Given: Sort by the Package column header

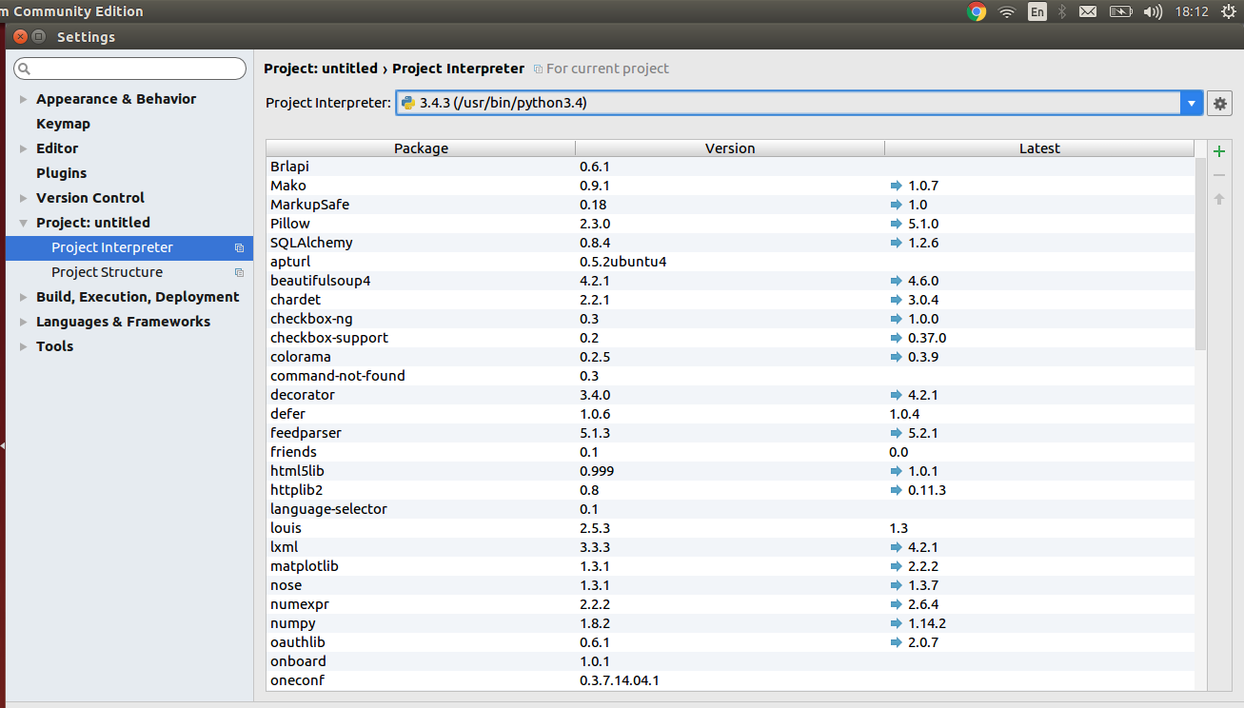Looking at the screenshot, I should click(421, 148).
